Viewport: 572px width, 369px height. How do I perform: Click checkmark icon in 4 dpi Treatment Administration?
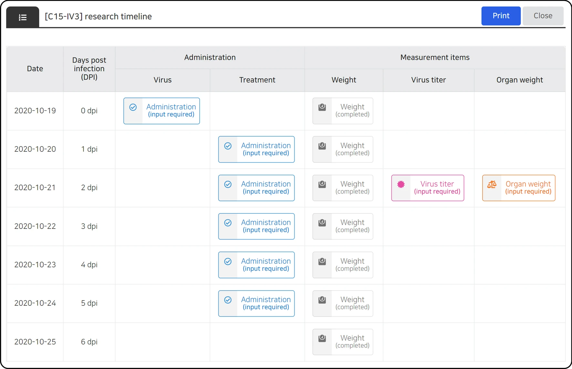coord(228,261)
